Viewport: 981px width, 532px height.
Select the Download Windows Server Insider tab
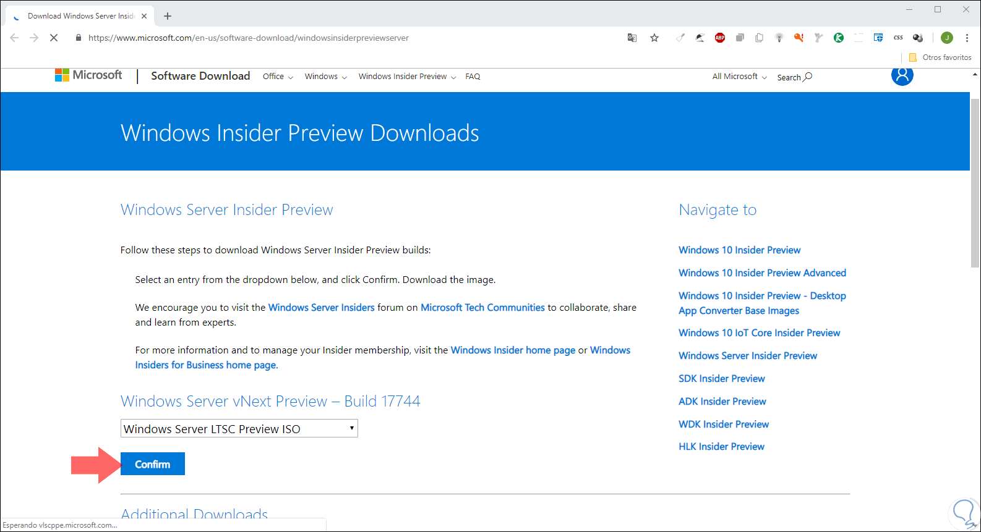(x=80, y=16)
